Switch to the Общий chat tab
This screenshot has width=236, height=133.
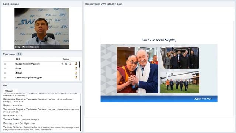pyautogui.click(x=9, y=91)
